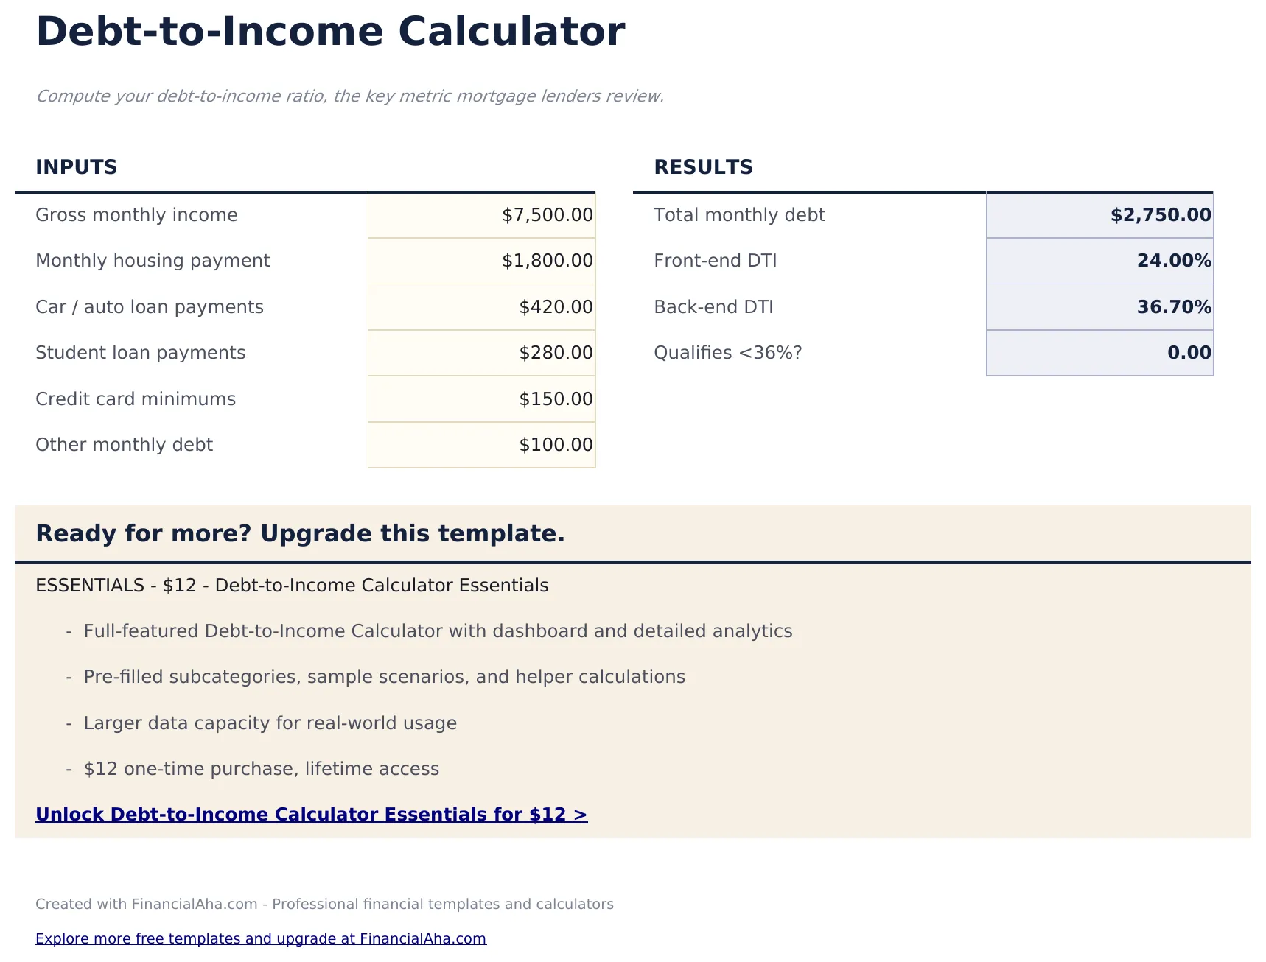1266x962 pixels.
Task: Select the Gross monthly income label
Action: pyautogui.click(x=137, y=214)
